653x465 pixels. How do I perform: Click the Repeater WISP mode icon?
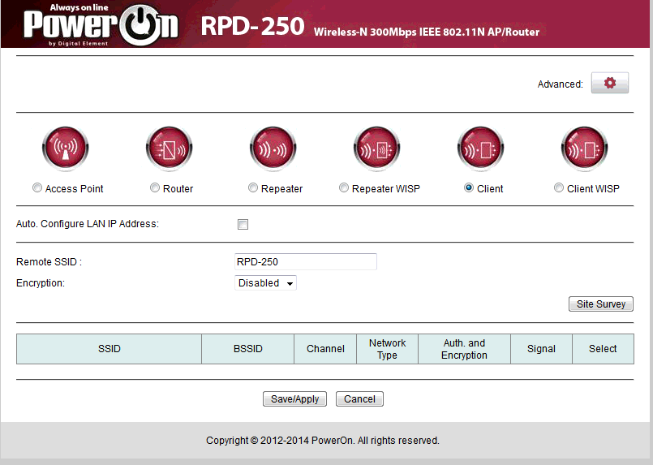[376, 149]
